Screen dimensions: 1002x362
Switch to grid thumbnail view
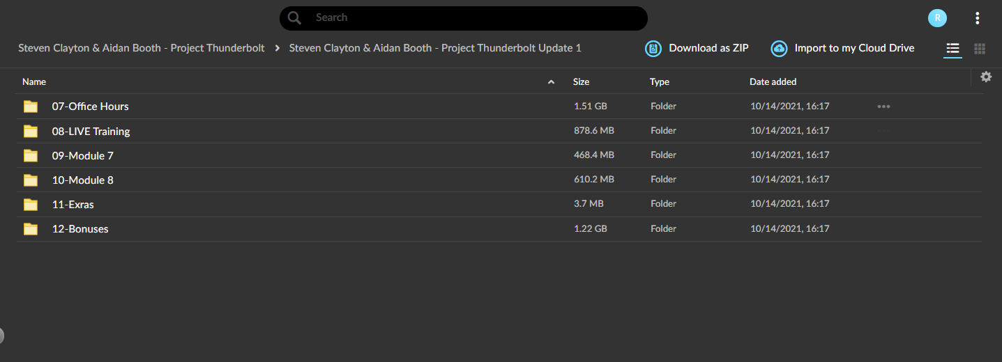[x=980, y=49]
